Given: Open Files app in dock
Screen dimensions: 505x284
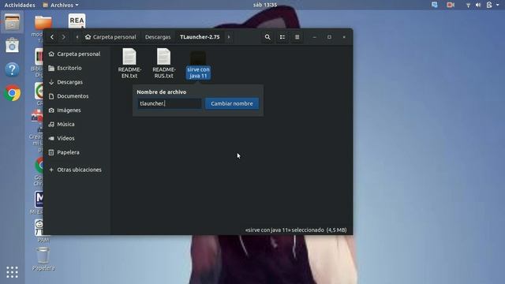Looking at the screenshot, I should click(x=13, y=22).
